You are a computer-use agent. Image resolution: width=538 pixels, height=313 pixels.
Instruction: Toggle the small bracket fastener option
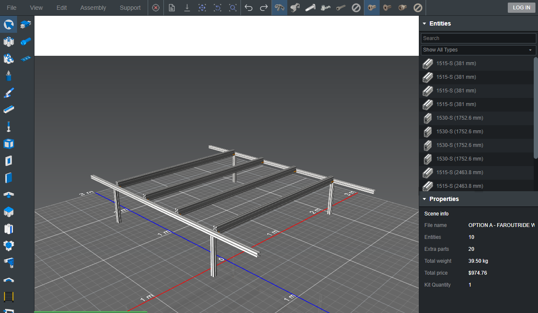click(x=326, y=8)
